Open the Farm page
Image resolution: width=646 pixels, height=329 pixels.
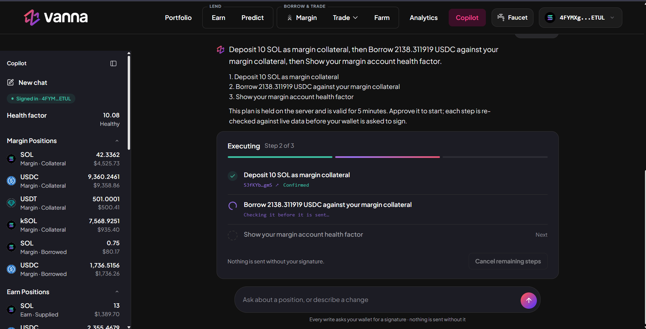382,18
